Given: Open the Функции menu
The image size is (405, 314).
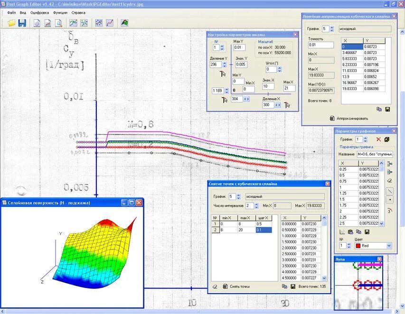Looking at the screenshot, I should coord(60,13).
